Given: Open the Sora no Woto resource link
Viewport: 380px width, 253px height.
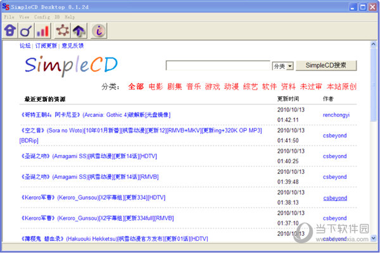Looking at the screenshot, I should [141, 135].
